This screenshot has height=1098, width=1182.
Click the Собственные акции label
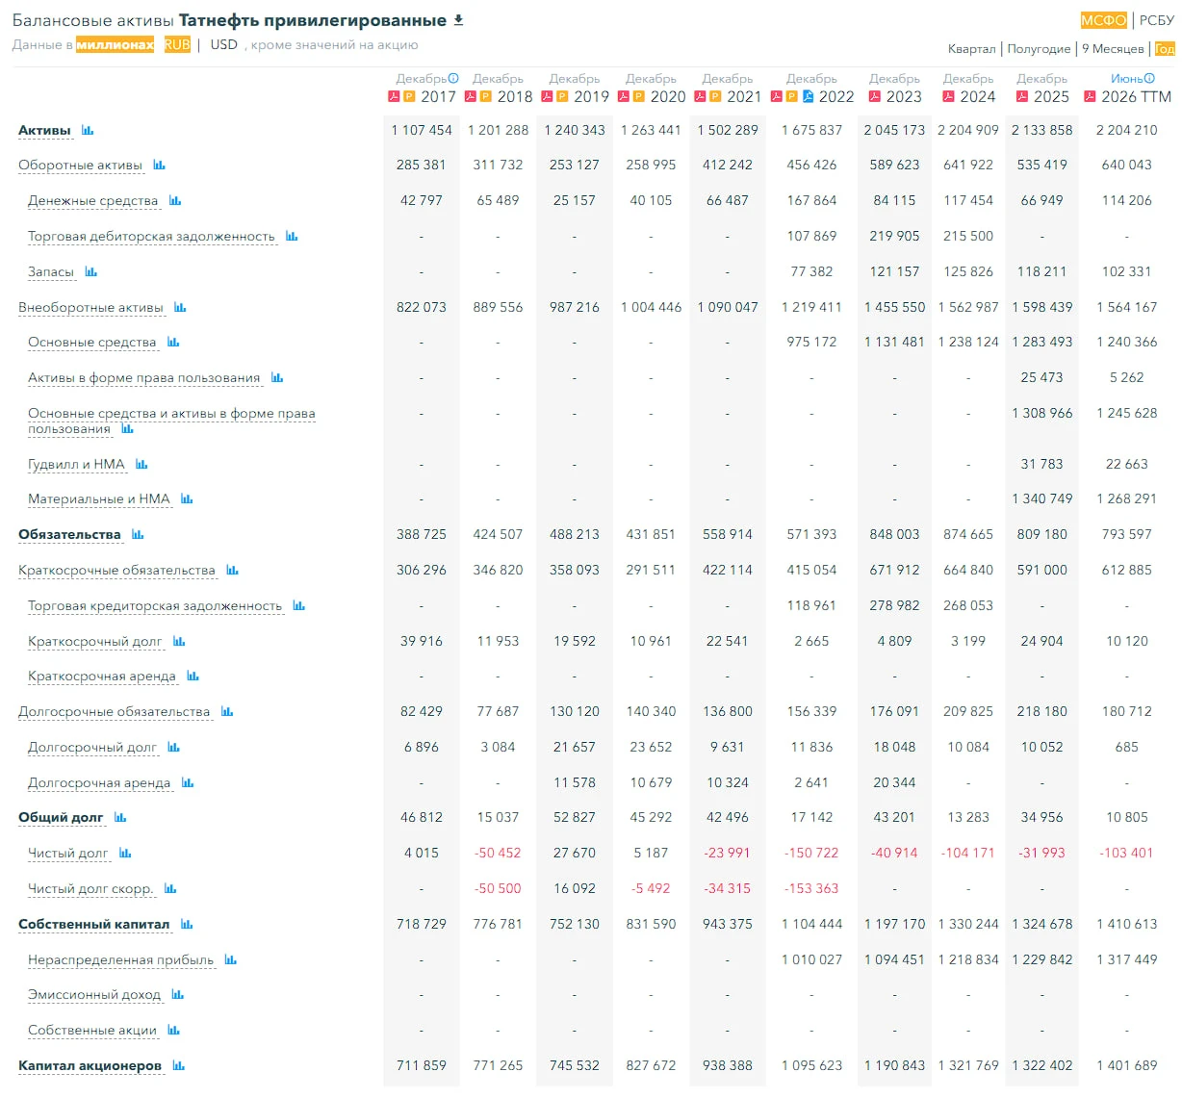coord(92,1030)
